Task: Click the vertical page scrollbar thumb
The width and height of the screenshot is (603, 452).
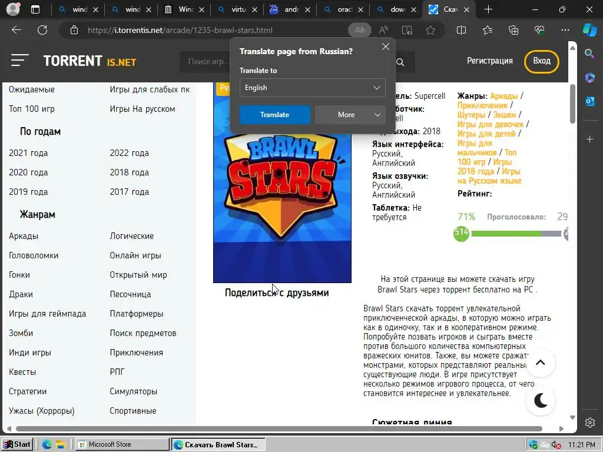Action: click(572, 104)
